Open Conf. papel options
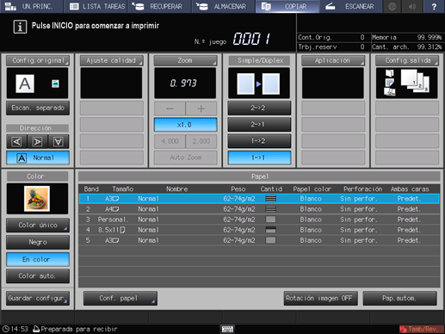445x334 pixels. click(120, 298)
